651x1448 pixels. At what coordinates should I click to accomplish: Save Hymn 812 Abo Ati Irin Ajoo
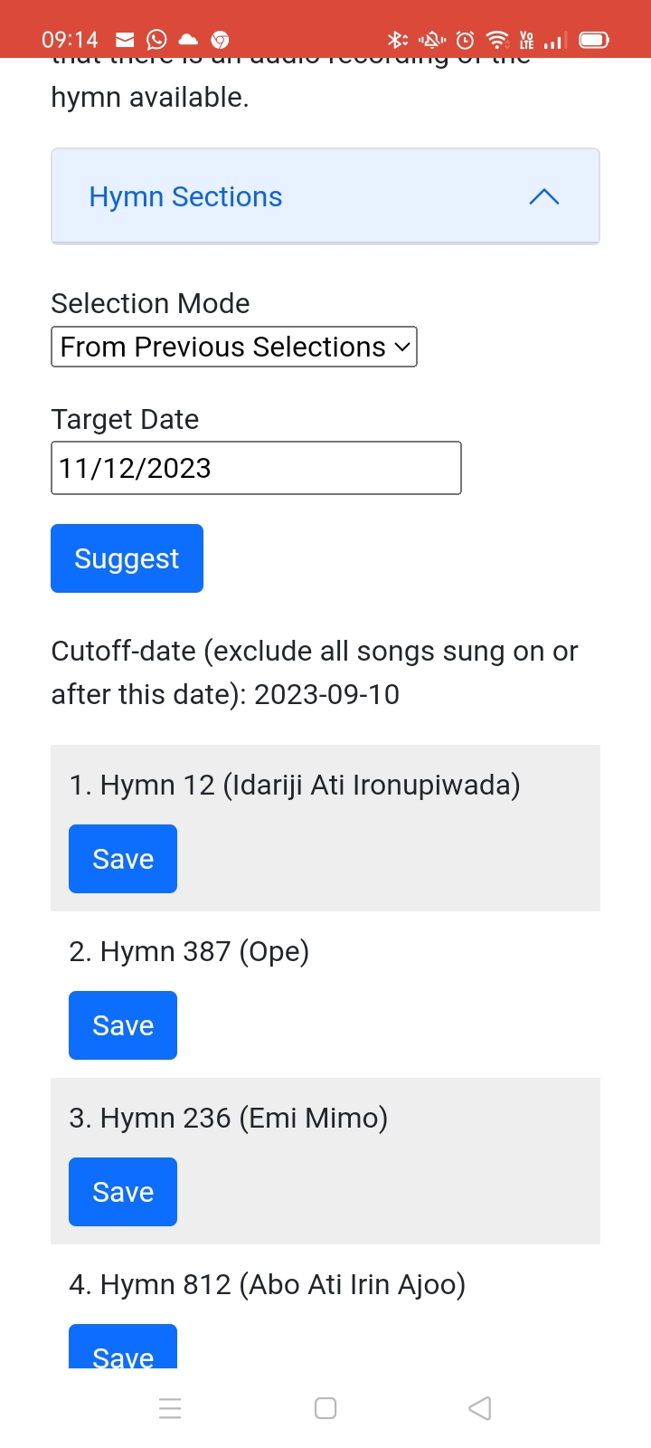coord(123,1348)
